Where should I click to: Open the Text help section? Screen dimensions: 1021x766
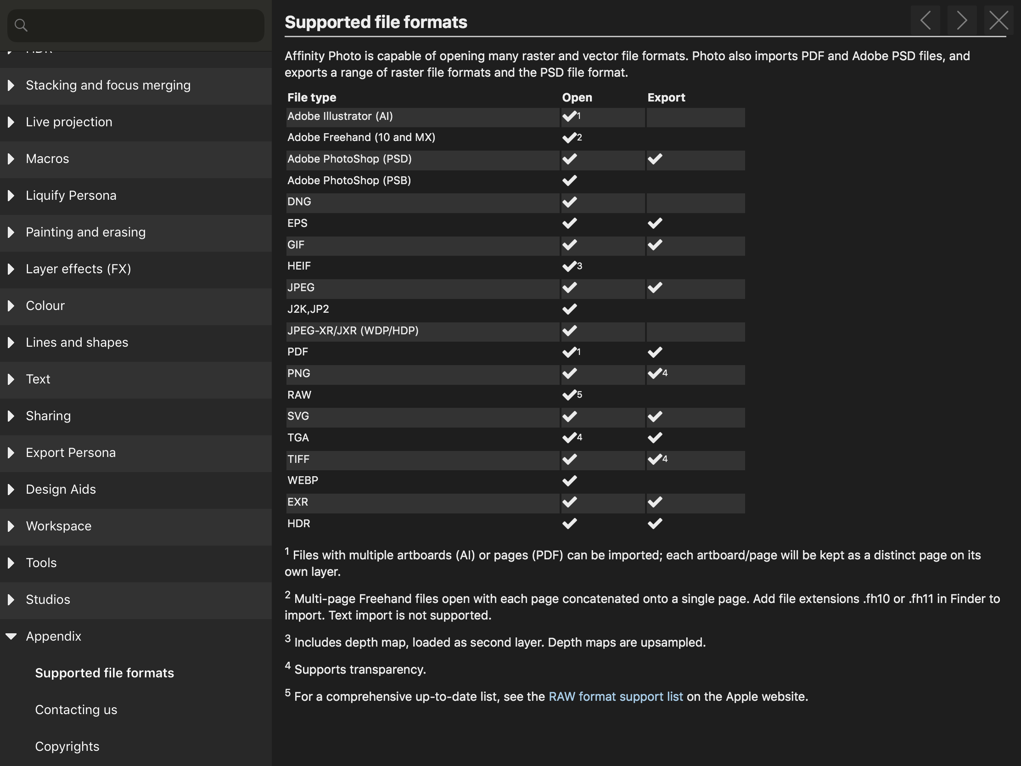pos(136,379)
